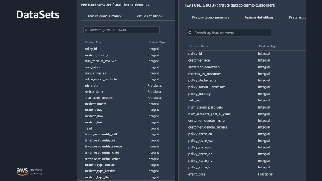Select policy_state_az feature row
The image size is (322, 181).
click(x=246, y=147)
